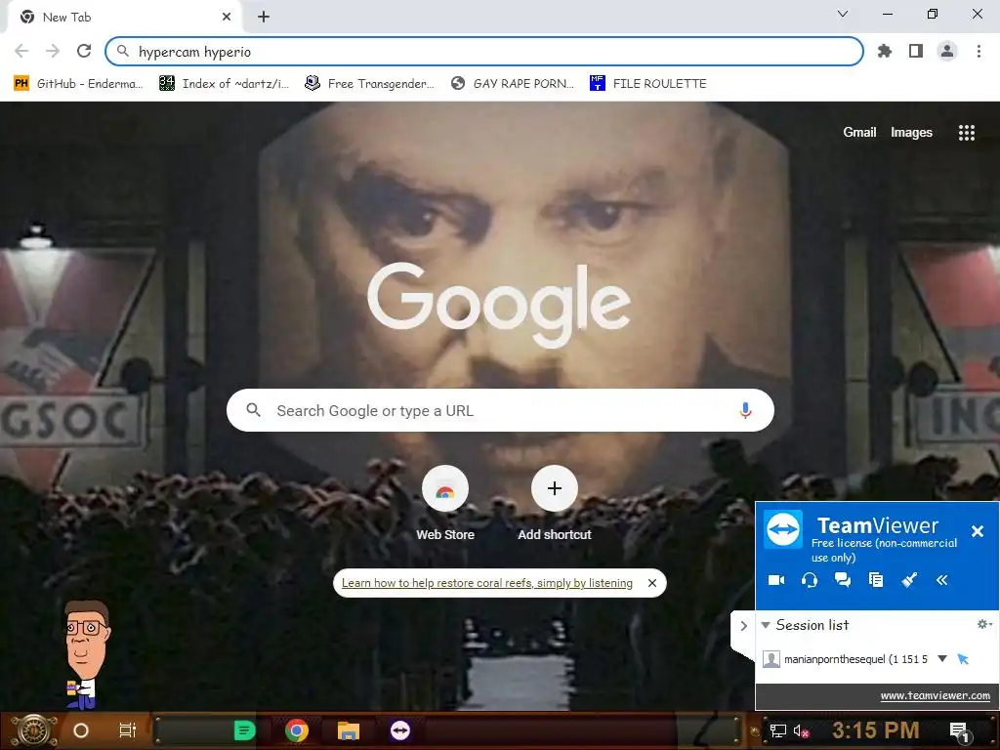Open the Gmail link
The width and height of the screenshot is (1000, 750).
(x=859, y=132)
